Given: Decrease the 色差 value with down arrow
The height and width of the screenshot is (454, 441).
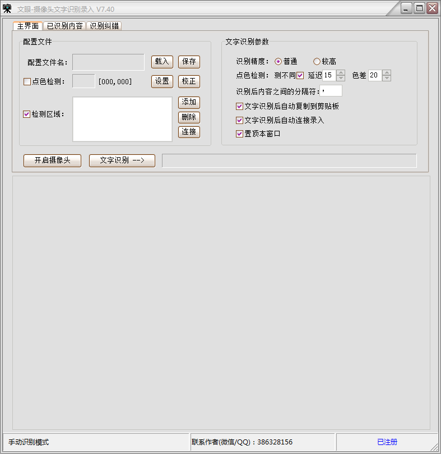Looking at the screenshot, I should coord(386,79).
